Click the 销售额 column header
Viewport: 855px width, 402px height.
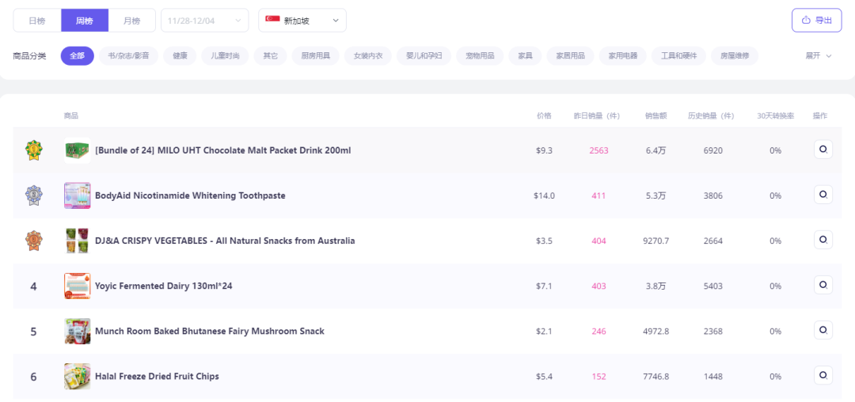pos(655,116)
